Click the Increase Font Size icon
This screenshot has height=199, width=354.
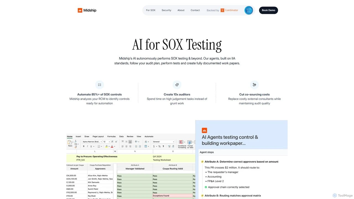[112, 142]
